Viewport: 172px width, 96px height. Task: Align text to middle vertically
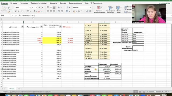point(51,7)
